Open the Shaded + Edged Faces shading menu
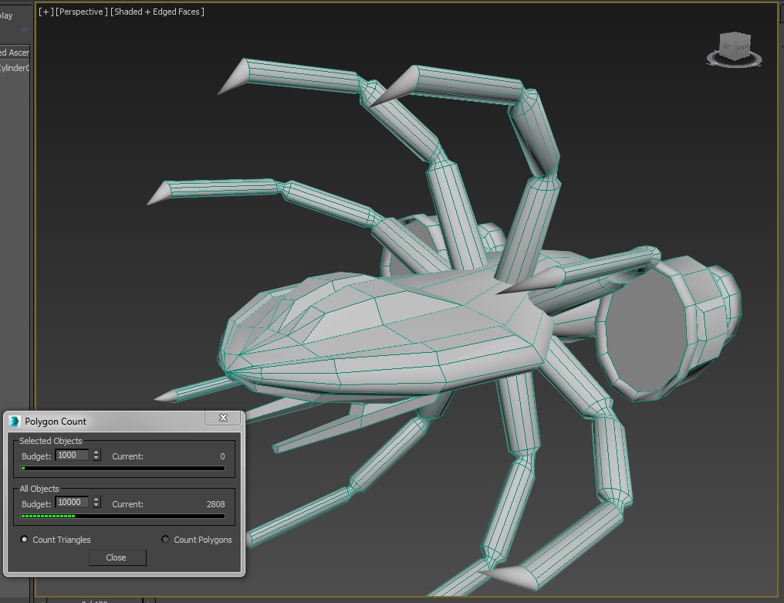784x603 pixels. click(156, 12)
